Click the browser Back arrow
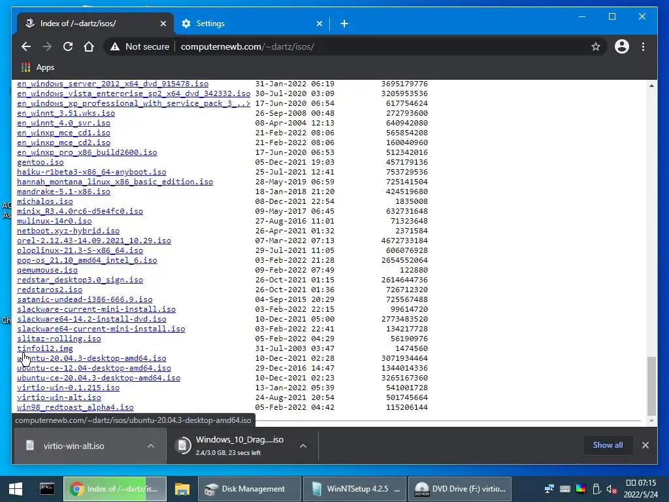 pos(26,46)
